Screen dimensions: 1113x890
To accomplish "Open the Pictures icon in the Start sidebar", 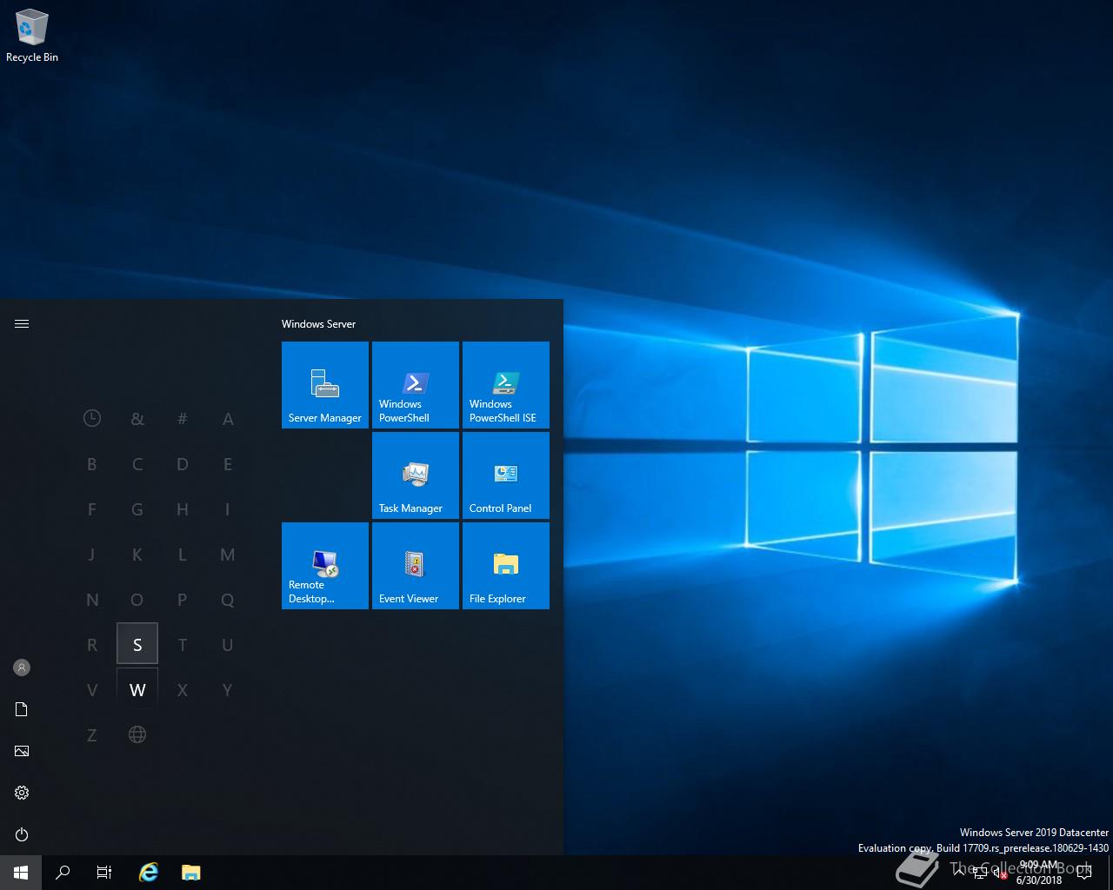I will click(x=22, y=751).
